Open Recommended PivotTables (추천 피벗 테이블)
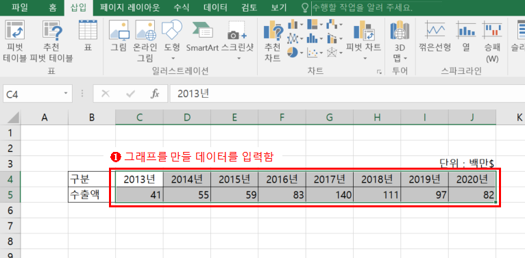This screenshot has width=525, height=258. tap(51, 41)
